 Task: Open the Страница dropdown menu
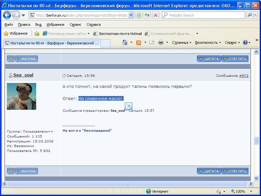pyautogui.click(x=181, y=42)
